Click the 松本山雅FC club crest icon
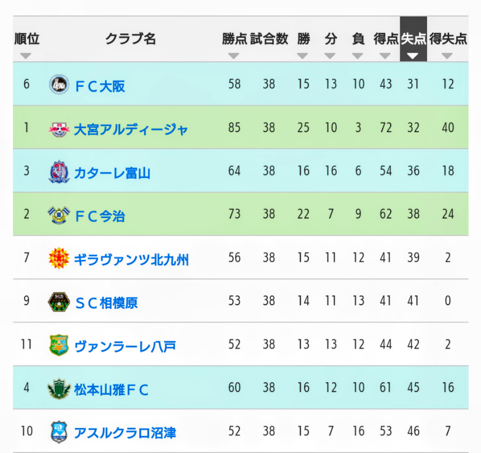This screenshot has width=481, height=453. click(59, 389)
